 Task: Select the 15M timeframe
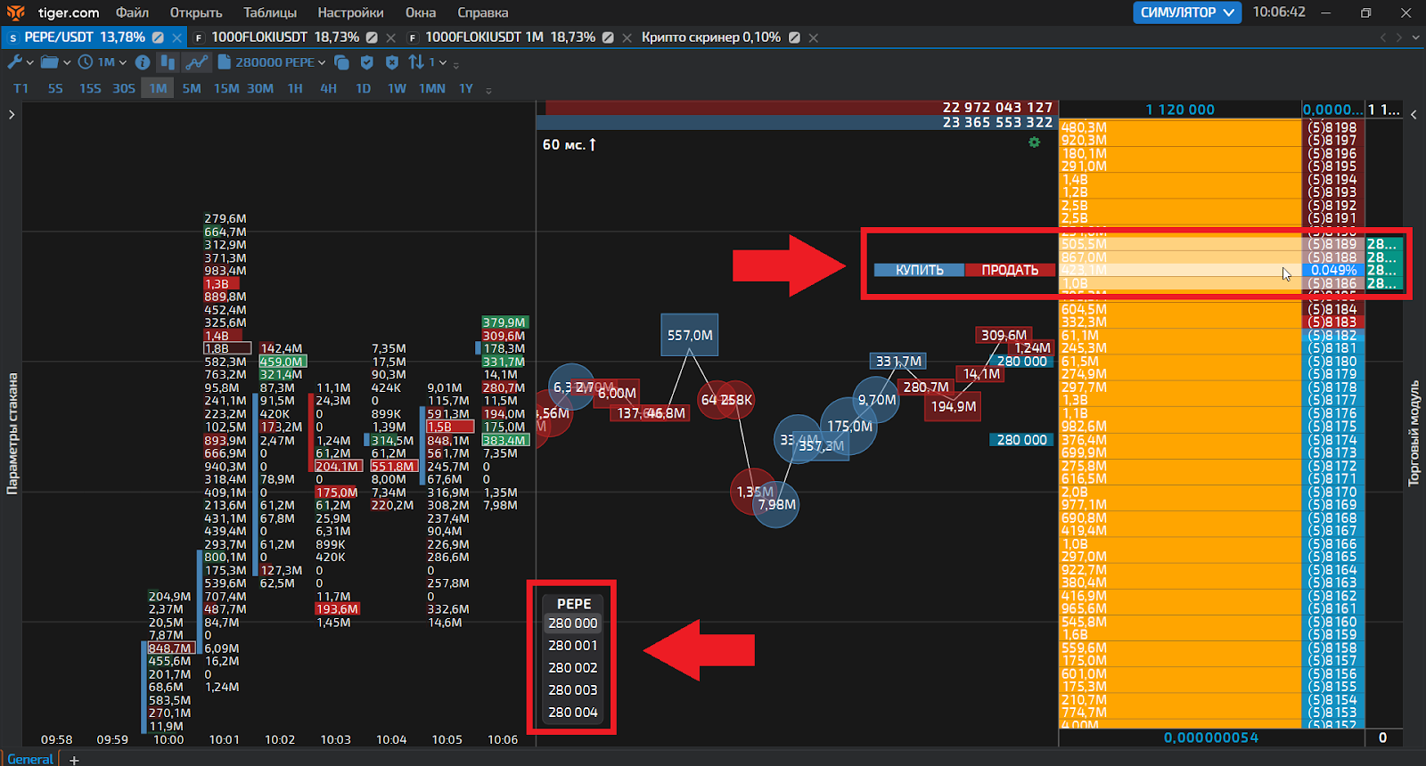tap(226, 88)
